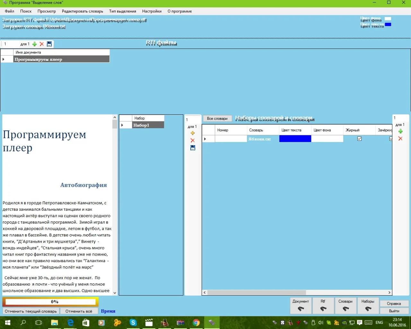Click row arrow of the Яблоня.txt dictionary row
411x329 pixels.
pyautogui.click(x=205, y=139)
